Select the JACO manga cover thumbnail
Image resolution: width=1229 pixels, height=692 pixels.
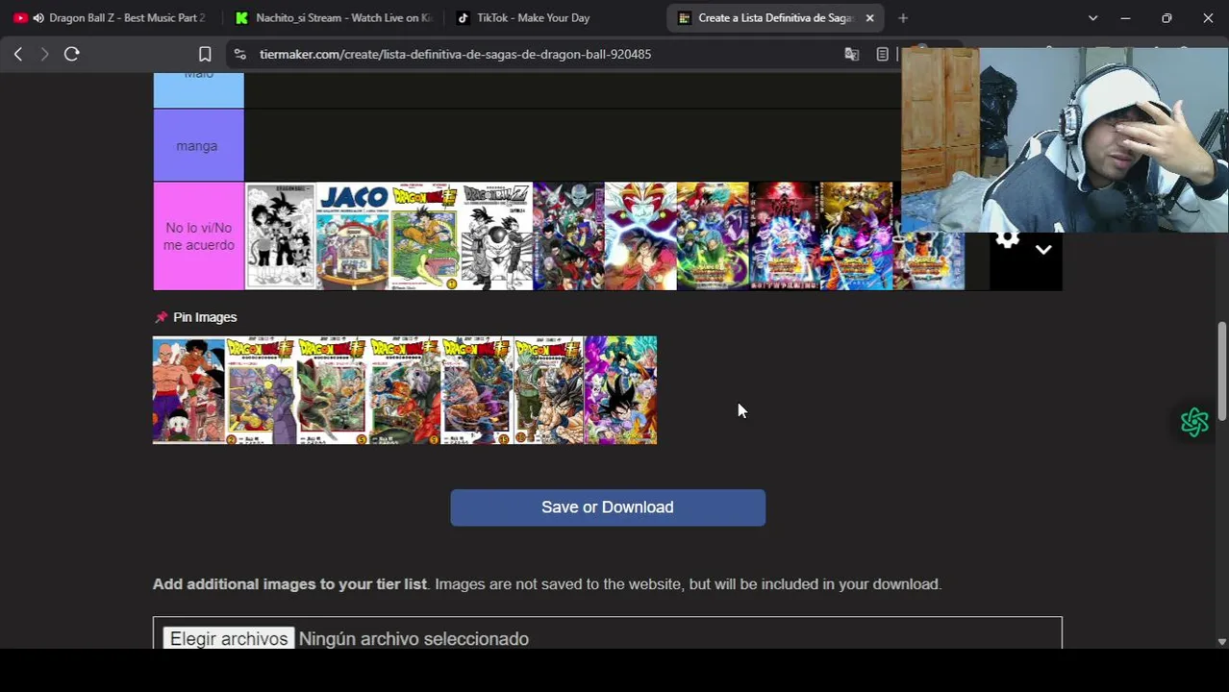click(352, 236)
